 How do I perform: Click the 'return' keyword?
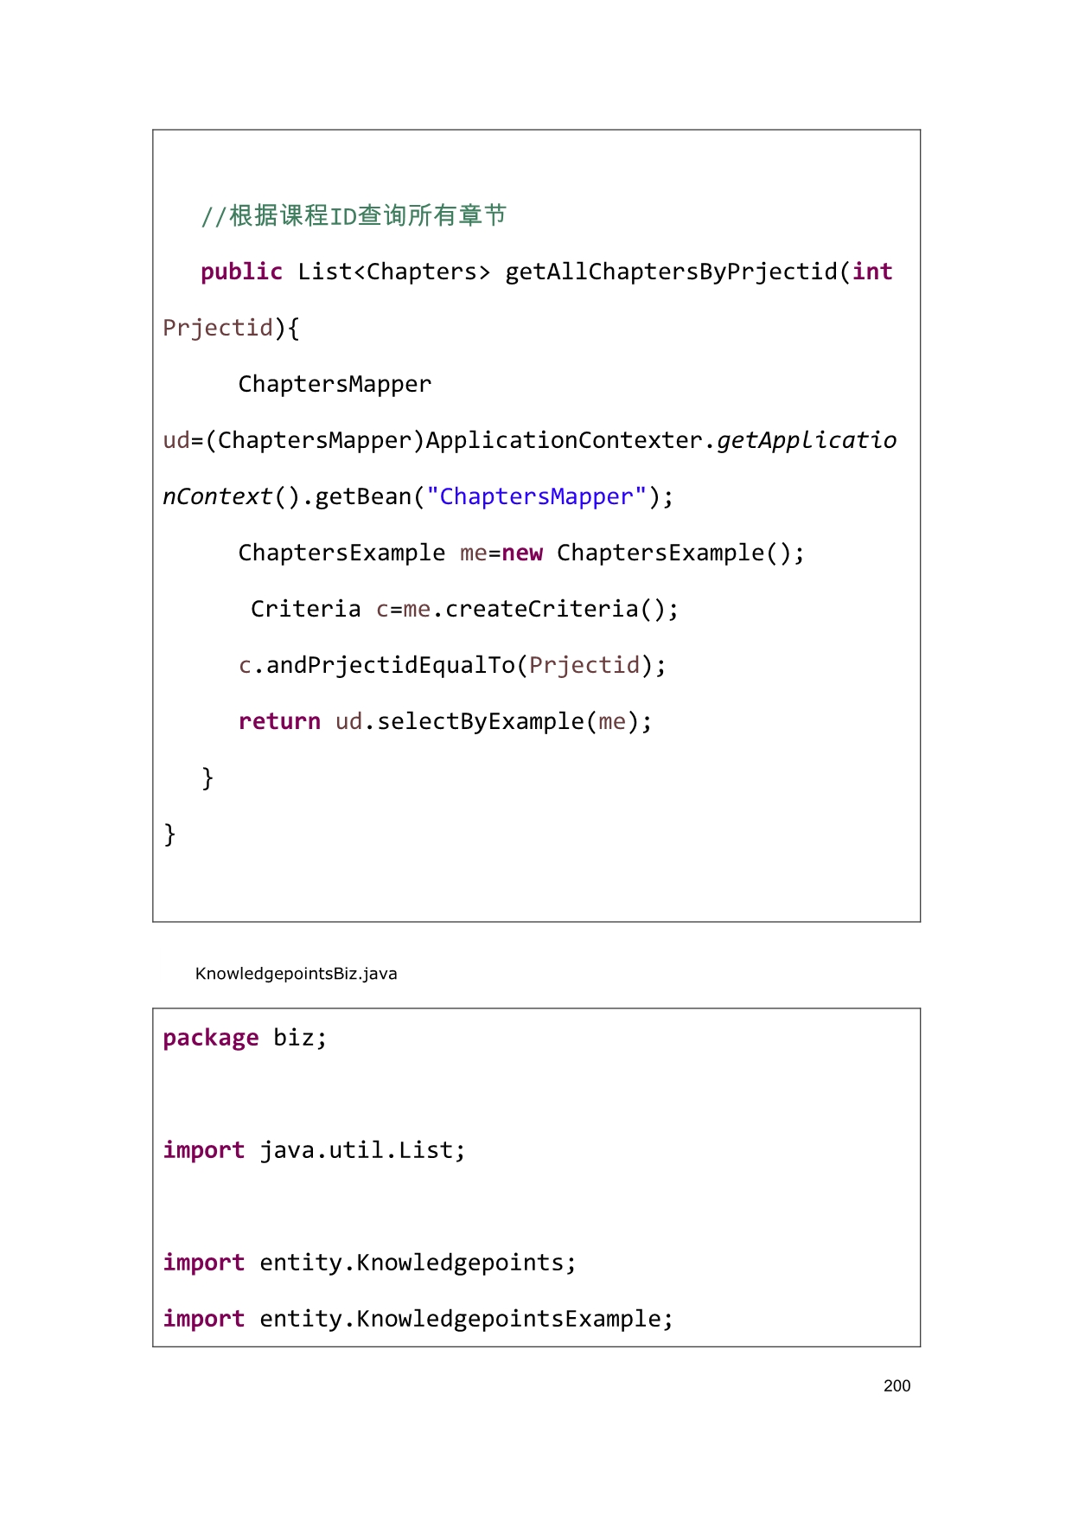279,721
